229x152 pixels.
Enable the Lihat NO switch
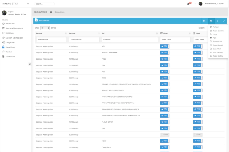[x=165, y=134]
